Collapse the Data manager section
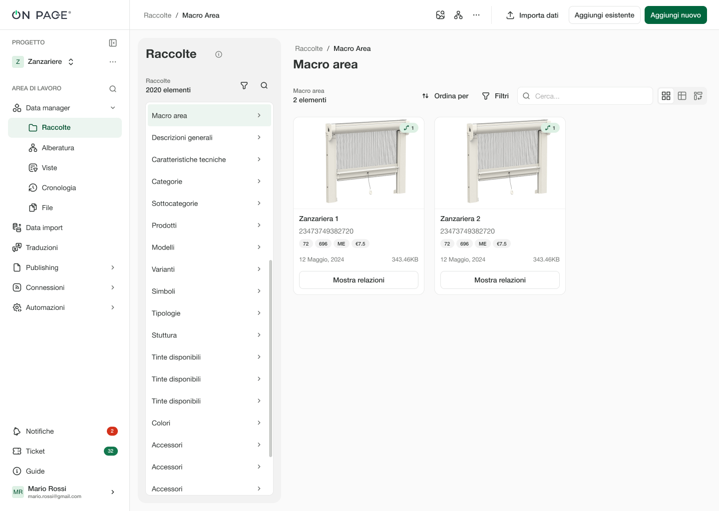 [x=113, y=108]
